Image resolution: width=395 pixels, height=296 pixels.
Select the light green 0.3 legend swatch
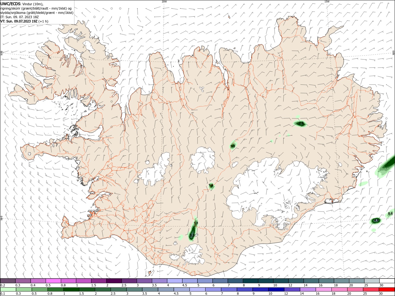[x=24, y=290]
